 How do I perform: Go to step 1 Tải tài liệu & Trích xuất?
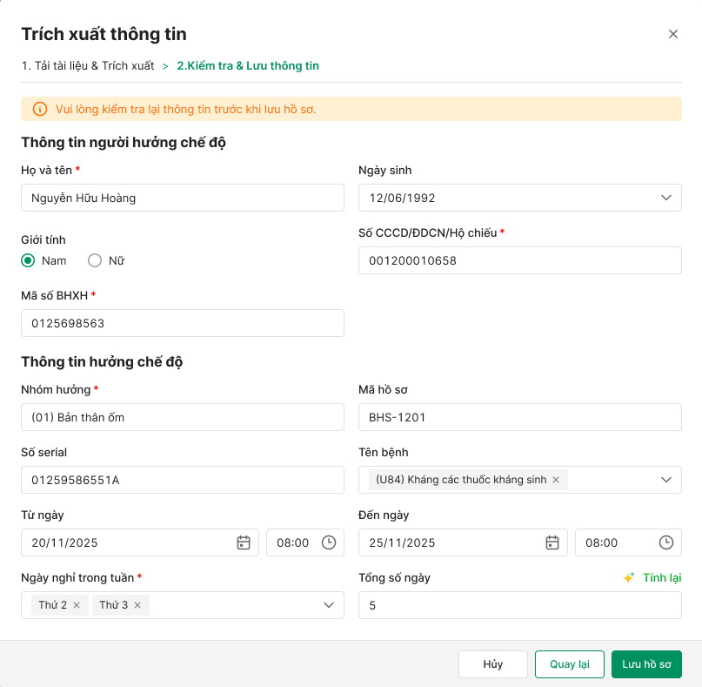click(88, 65)
